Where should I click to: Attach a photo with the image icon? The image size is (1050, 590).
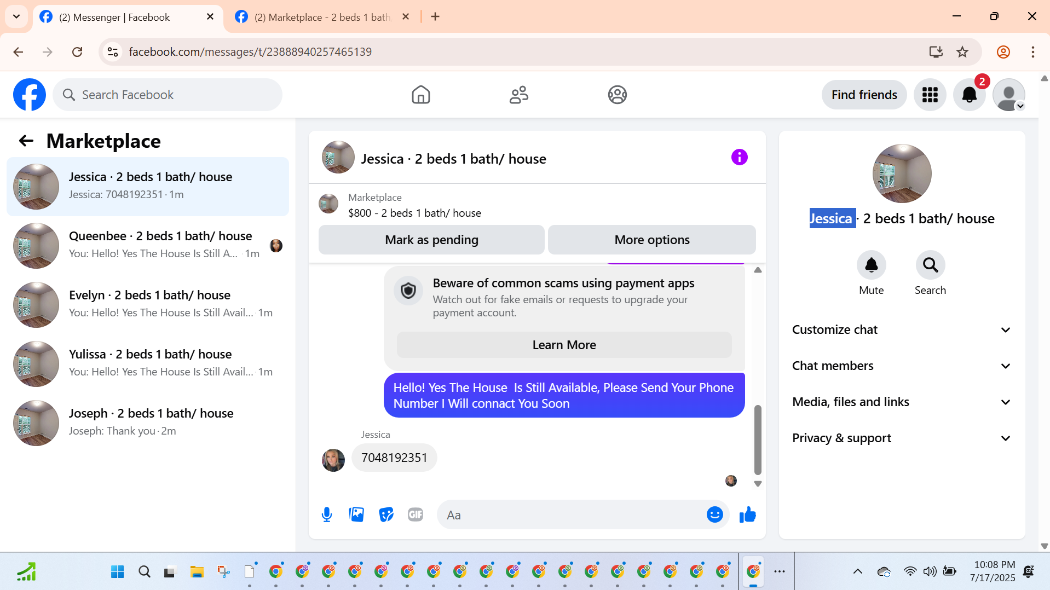[356, 514]
